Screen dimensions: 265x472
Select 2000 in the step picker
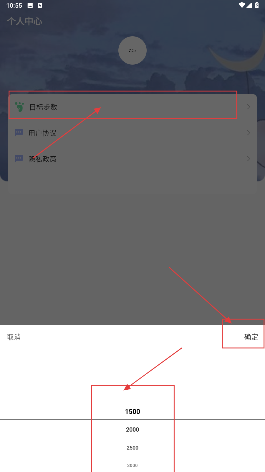pyautogui.click(x=132, y=430)
